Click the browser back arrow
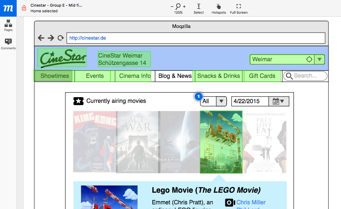341x209 pixels. [41, 38]
